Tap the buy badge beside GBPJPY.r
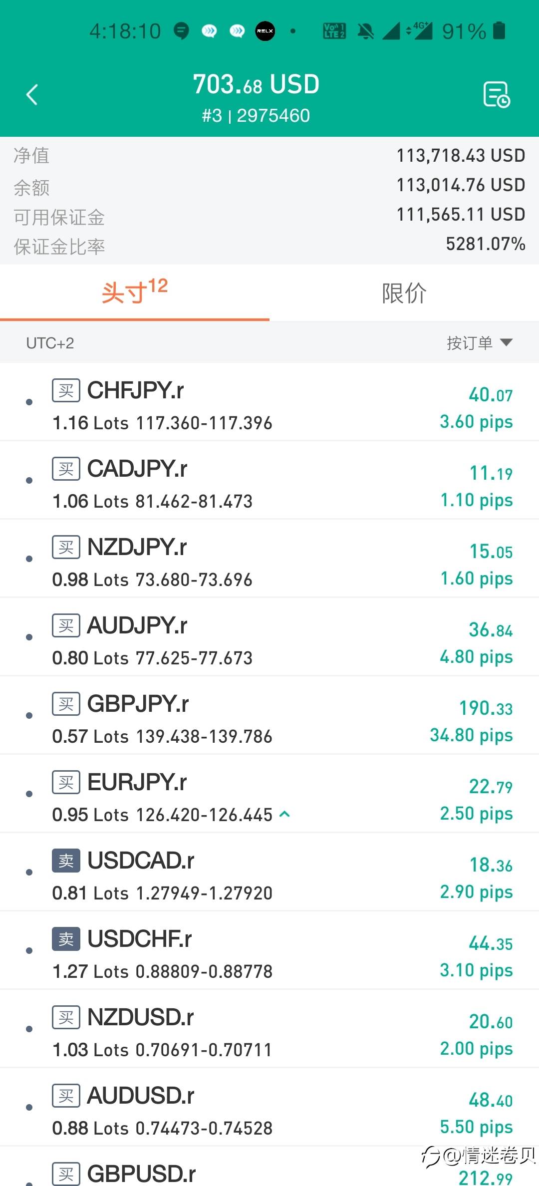539x1186 pixels. click(66, 704)
